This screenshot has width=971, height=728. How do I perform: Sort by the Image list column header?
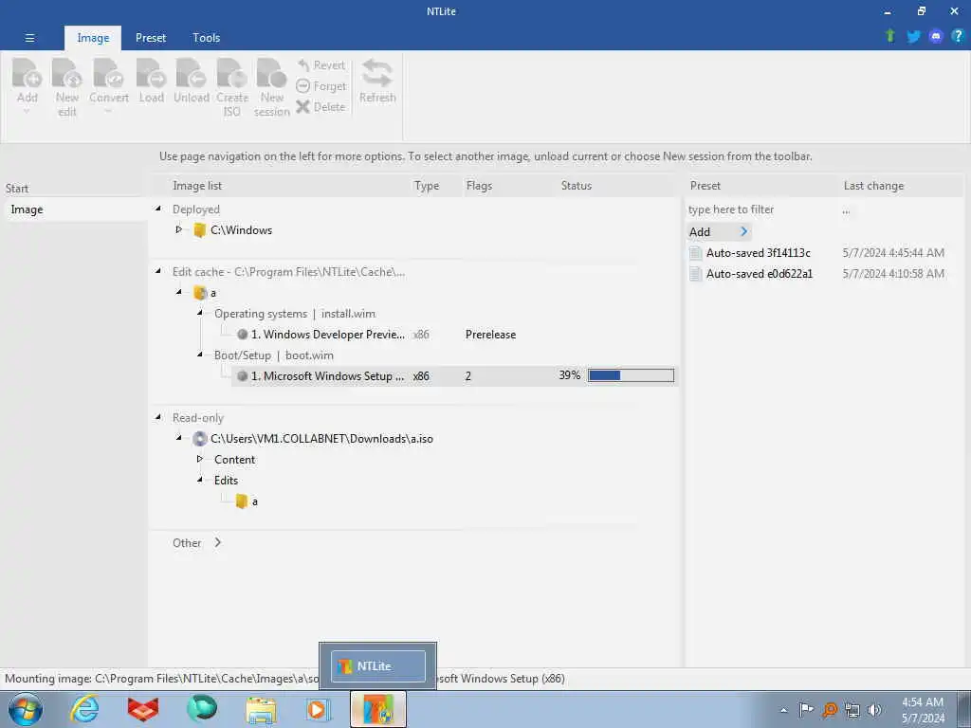pyautogui.click(x=197, y=186)
